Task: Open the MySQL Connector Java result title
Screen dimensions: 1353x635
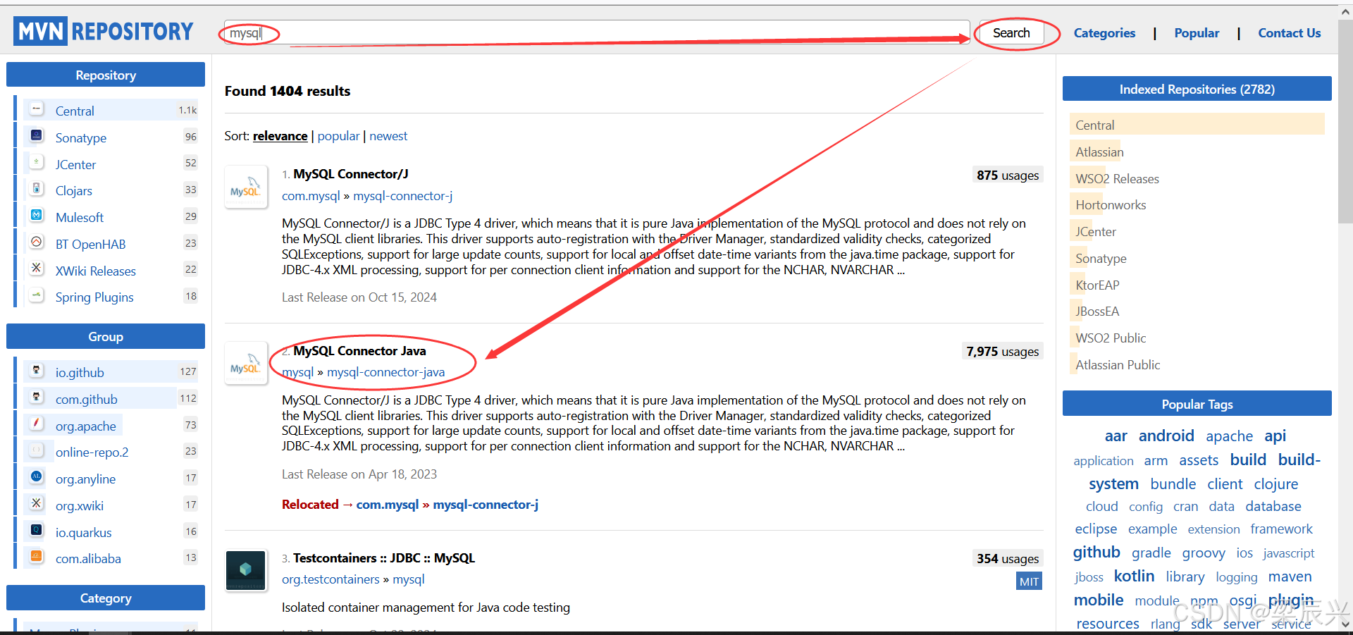Action: coord(359,351)
